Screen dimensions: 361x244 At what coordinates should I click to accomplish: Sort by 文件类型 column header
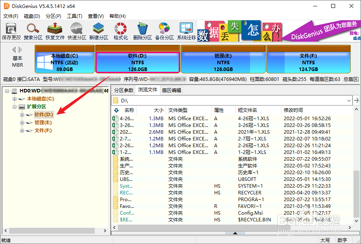(x=188, y=110)
